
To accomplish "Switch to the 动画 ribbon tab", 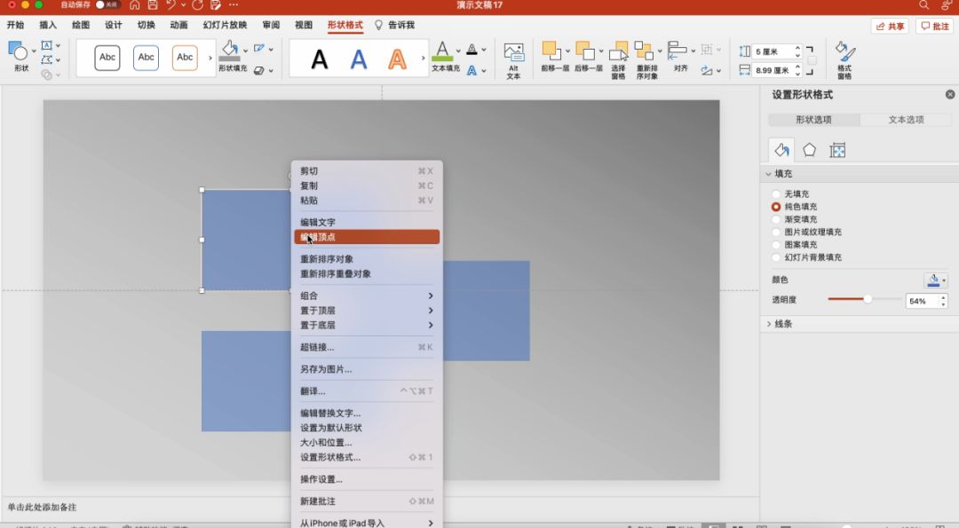I will pyautogui.click(x=178, y=25).
